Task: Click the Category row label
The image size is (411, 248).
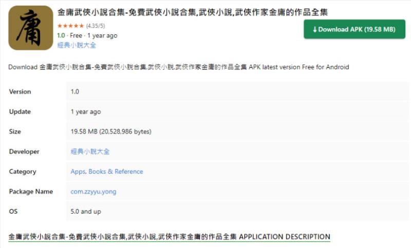Action: click(x=23, y=171)
